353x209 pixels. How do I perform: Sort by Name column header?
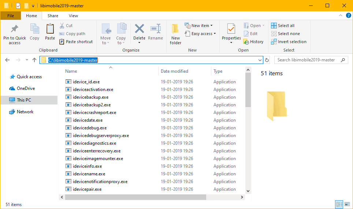(71, 71)
